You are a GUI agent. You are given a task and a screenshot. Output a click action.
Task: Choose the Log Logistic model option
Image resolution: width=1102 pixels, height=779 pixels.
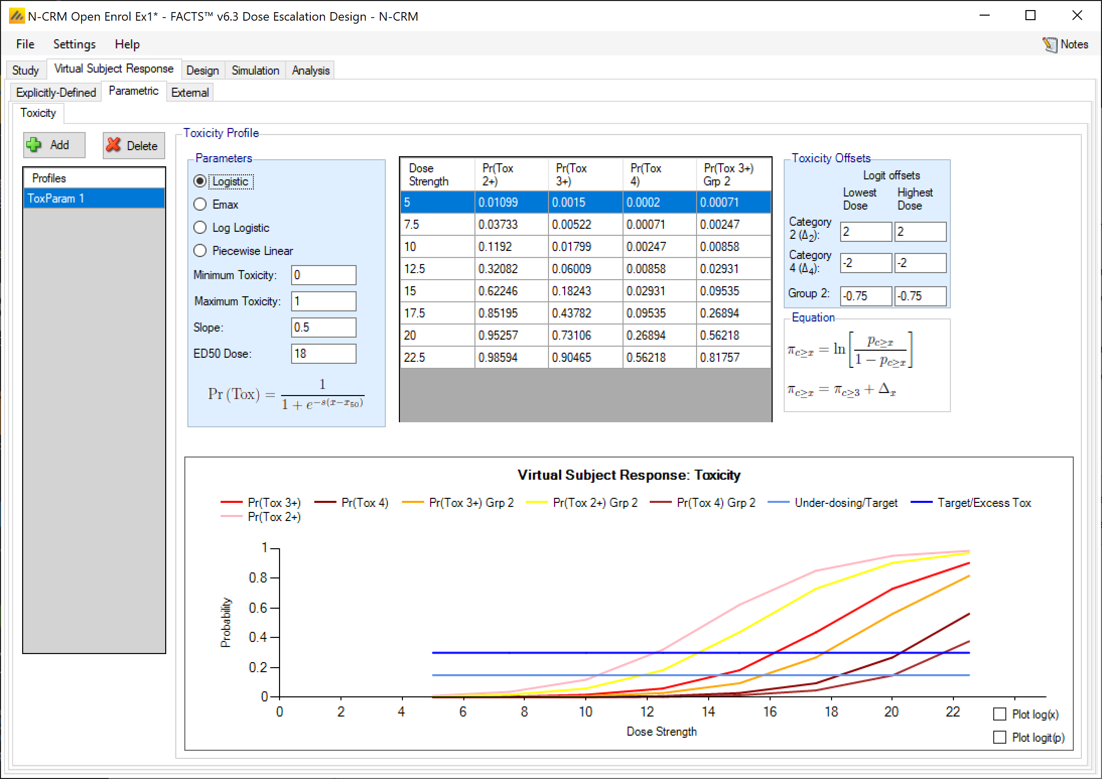pos(200,227)
